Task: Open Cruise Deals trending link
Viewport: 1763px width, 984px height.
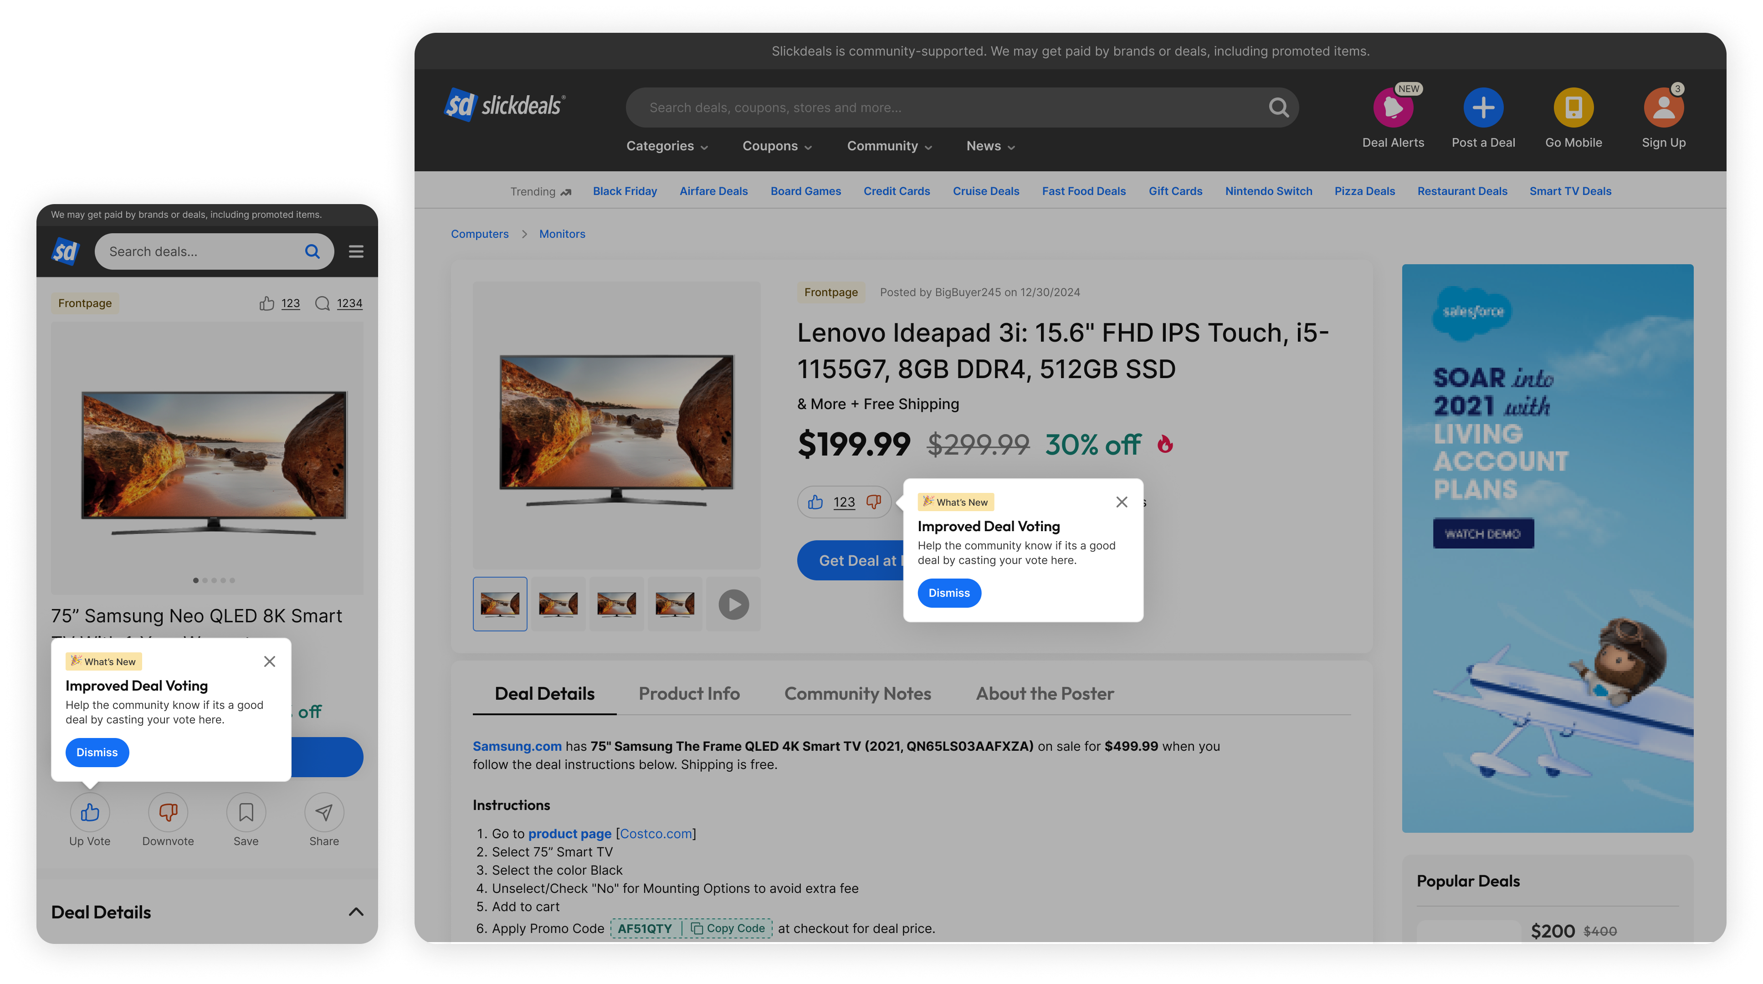Action: 985,191
